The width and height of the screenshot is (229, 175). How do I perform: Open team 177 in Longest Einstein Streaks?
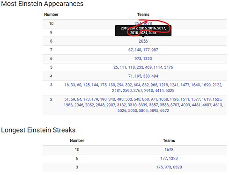tap(163, 158)
